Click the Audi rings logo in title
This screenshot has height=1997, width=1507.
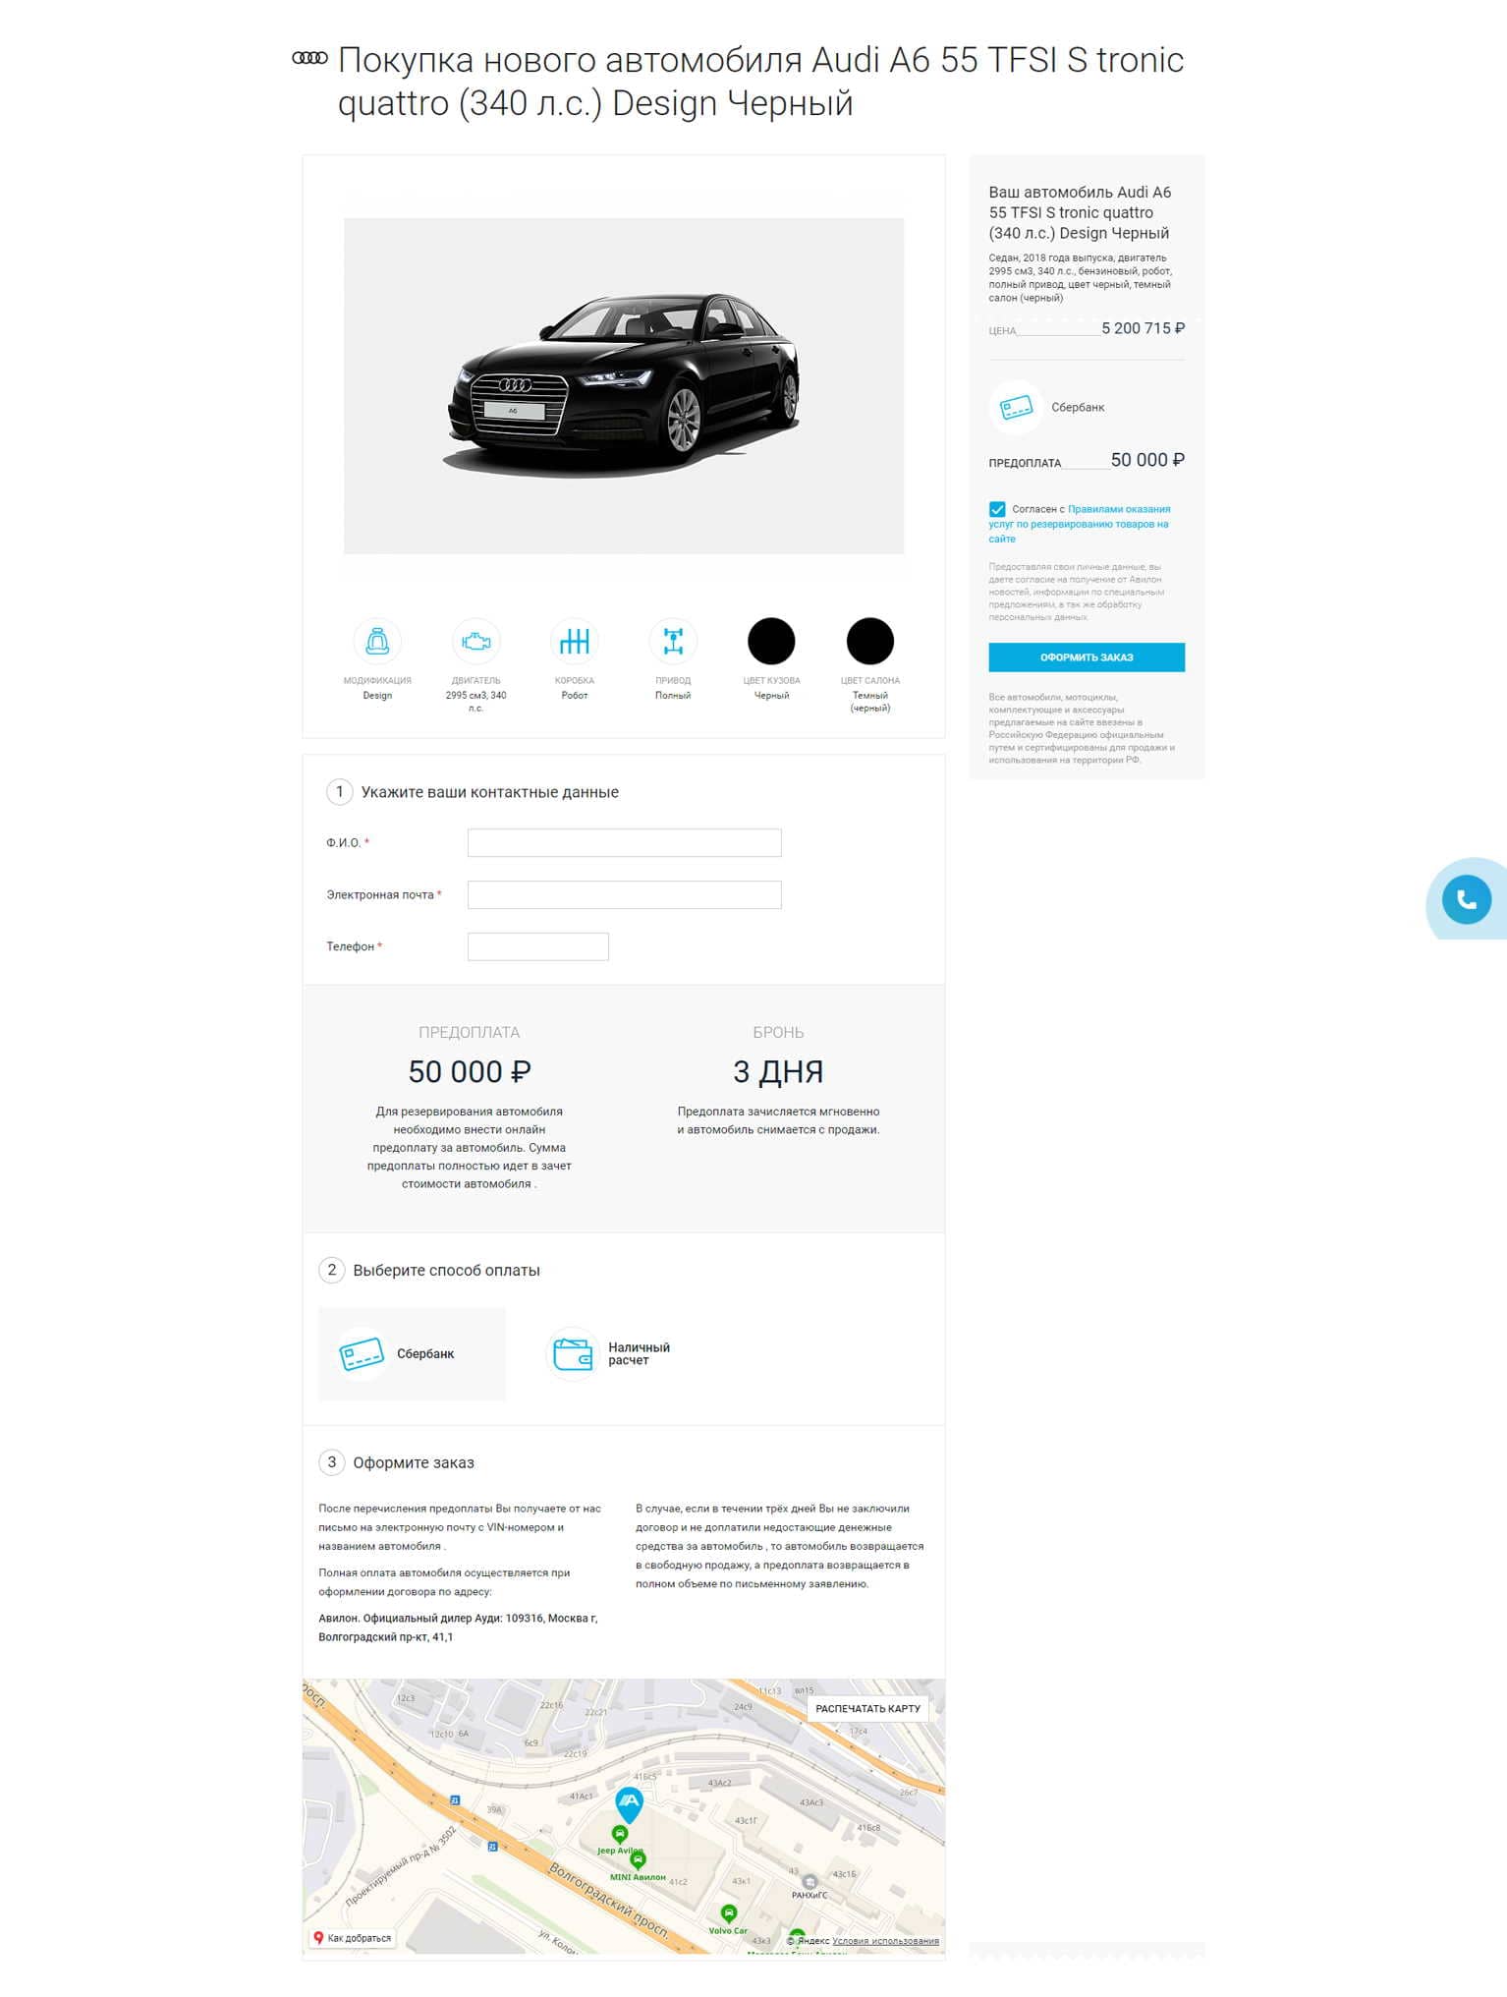309,58
